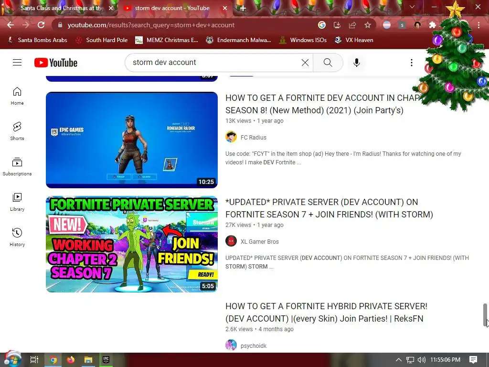The width and height of the screenshot is (489, 367).
Task: Show hidden system tray icons
Action: 398,360
